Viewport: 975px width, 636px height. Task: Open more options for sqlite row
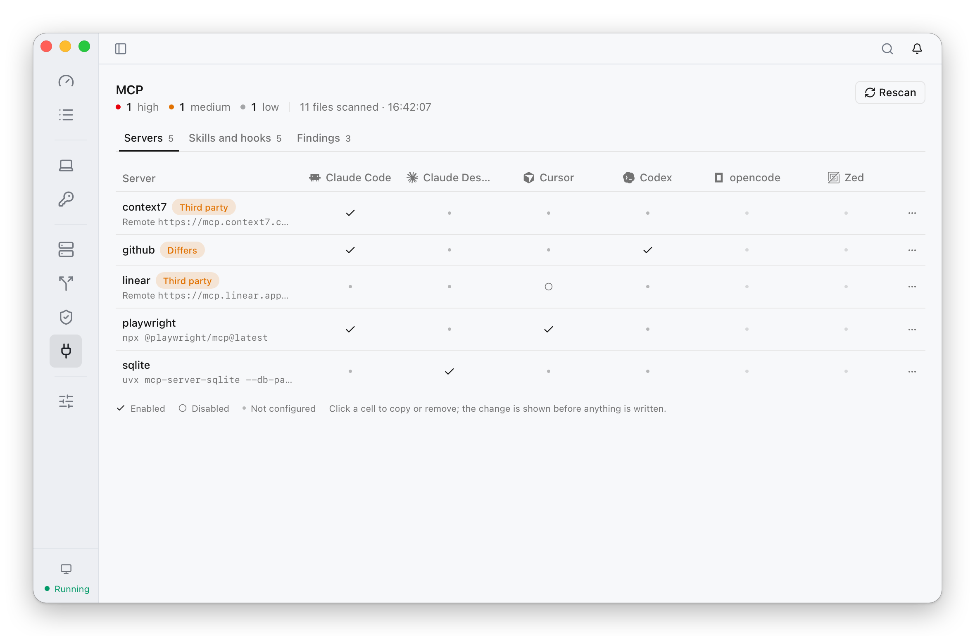(912, 372)
